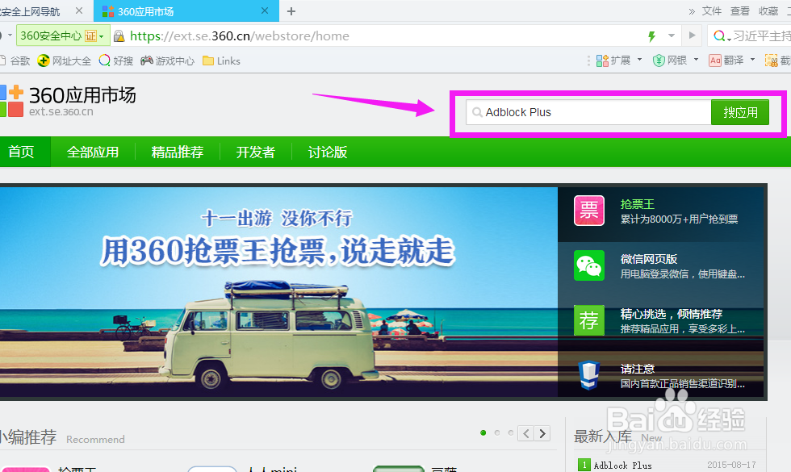Open the 请注意 notice link
The height and width of the screenshot is (472, 791).
pyautogui.click(x=638, y=369)
